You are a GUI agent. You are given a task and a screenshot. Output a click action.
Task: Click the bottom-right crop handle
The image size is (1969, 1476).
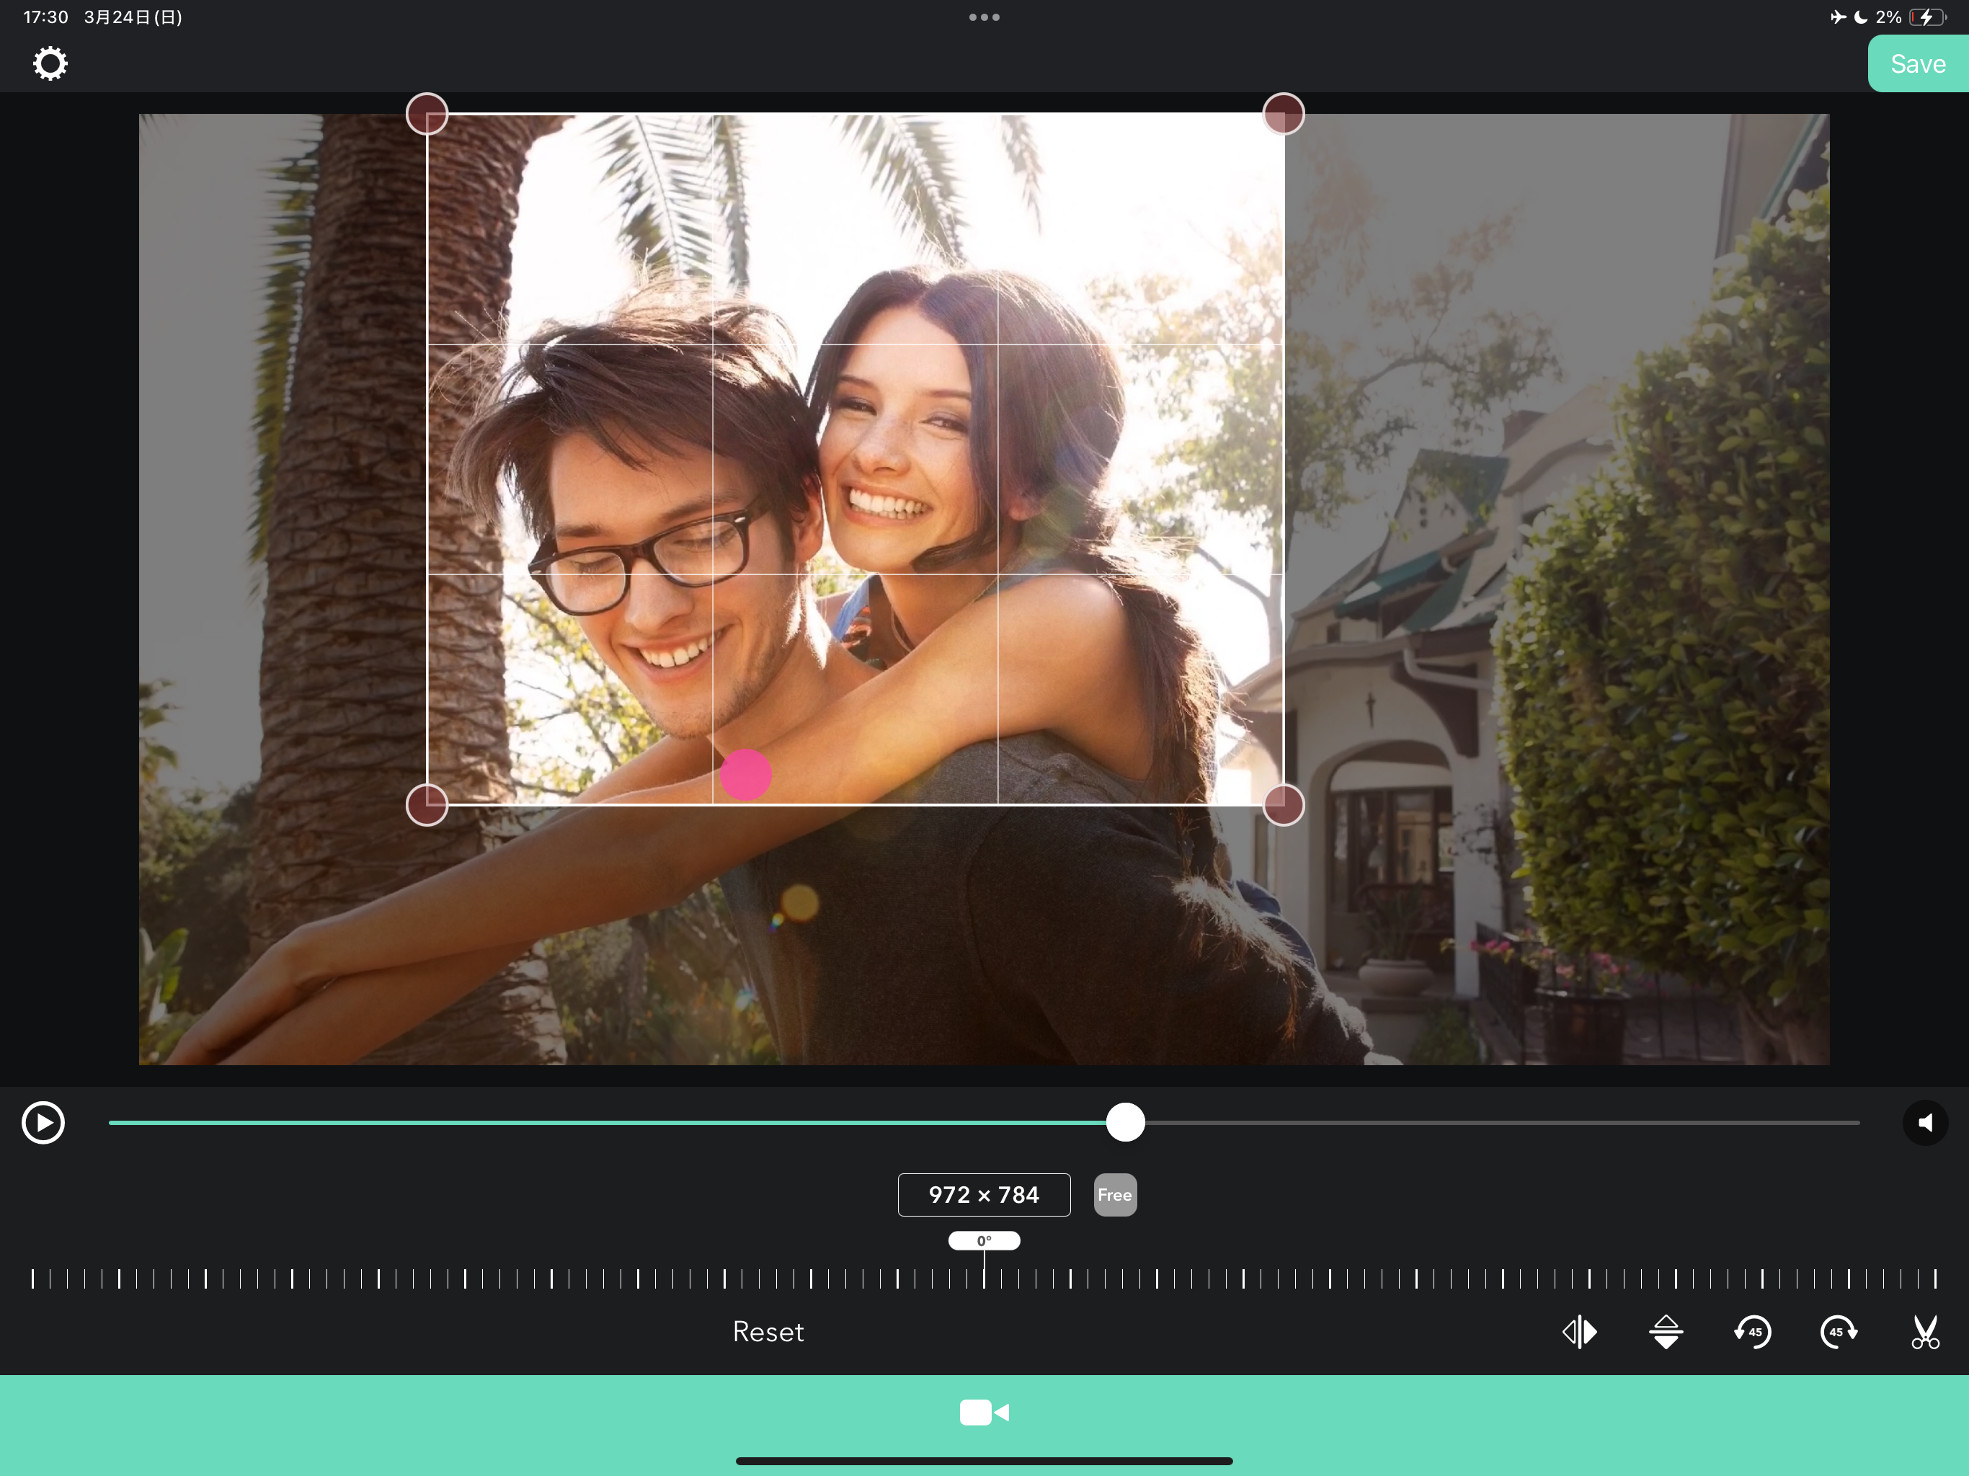[x=1284, y=805]
